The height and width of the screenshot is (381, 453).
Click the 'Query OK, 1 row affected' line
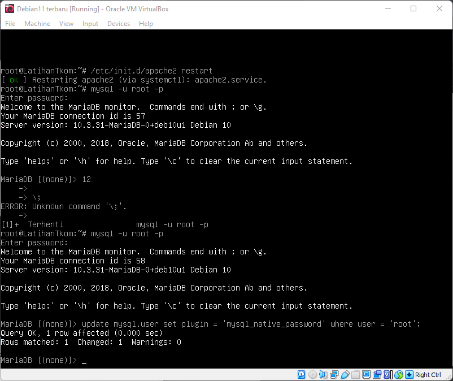click(81, 333)
